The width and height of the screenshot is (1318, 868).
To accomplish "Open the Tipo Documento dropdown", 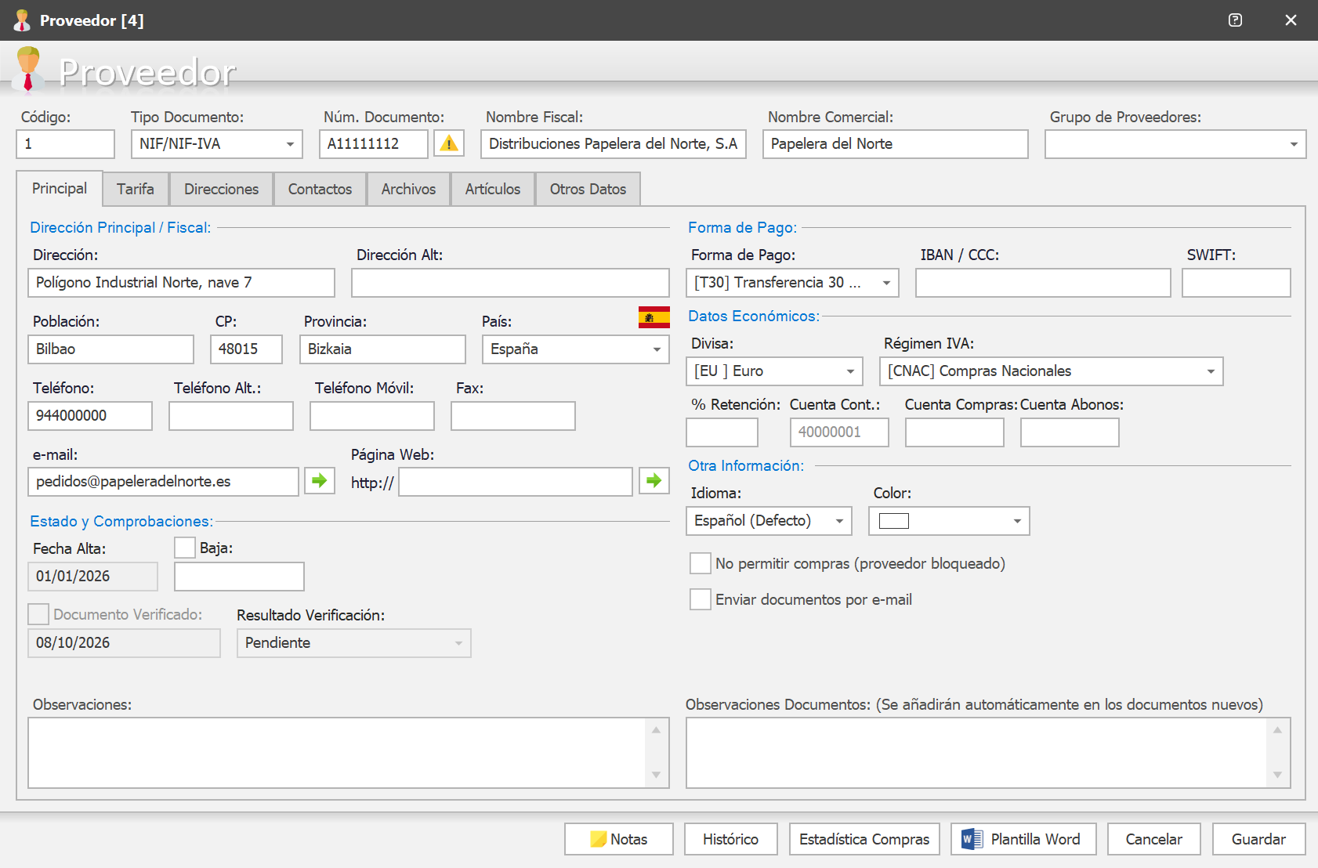I will (290, 144).
